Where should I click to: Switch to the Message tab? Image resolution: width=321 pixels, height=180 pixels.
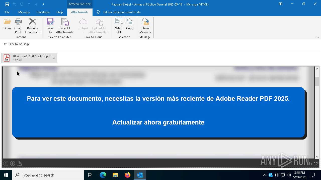(x=24, y=12)
